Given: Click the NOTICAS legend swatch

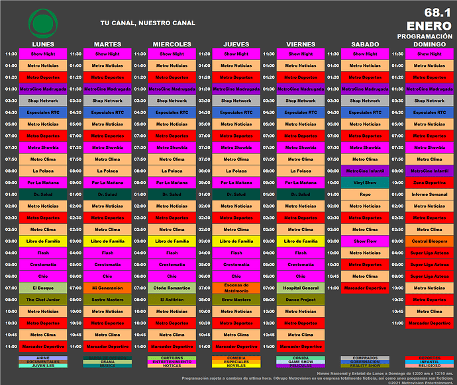Looking at the screenshot, I should (172, 366).
